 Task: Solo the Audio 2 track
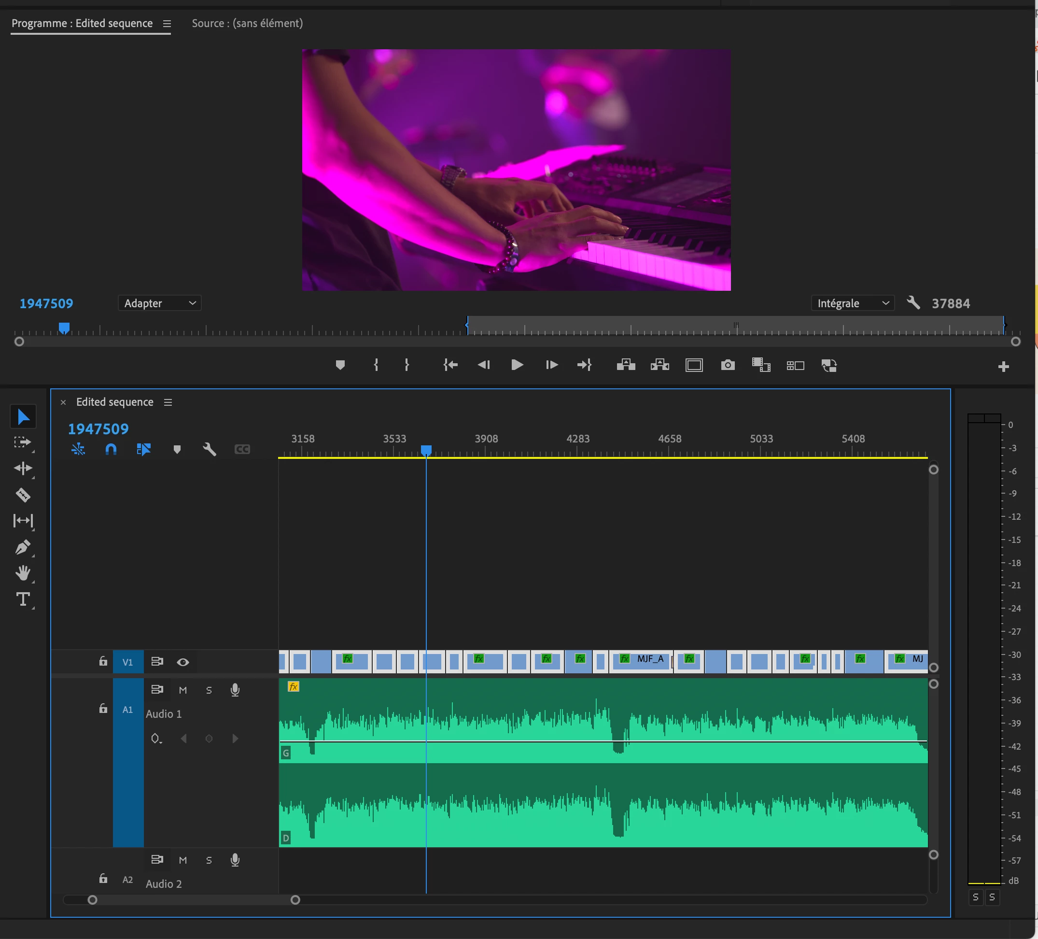pyautogui.click(x=209, y=860)
